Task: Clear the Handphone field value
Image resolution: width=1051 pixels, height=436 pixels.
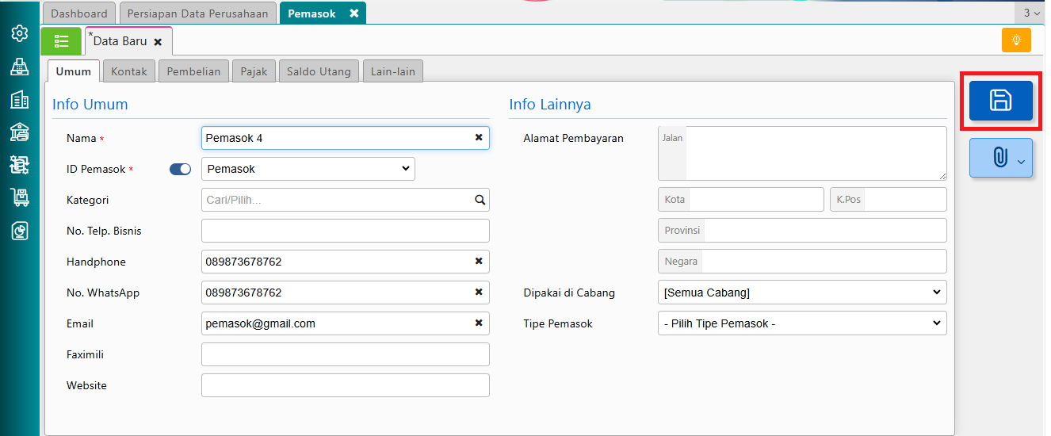Action: tap(479, 261)
